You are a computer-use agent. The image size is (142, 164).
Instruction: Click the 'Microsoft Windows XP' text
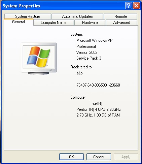(x=95, y=40)
